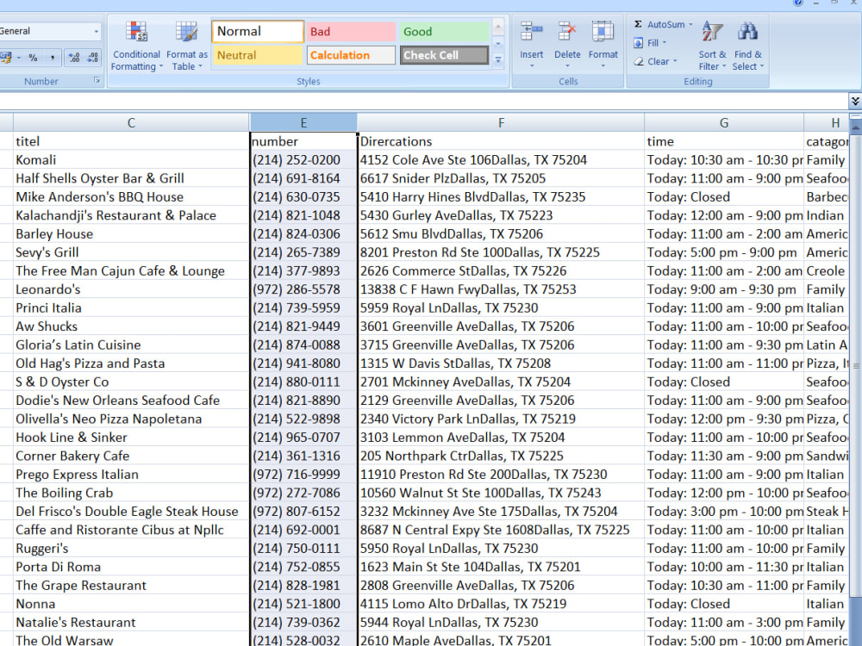The image size is (862, 646).
Task: Select 'Today: Closed' for S & D Oyster Co
Action: click(724, 382)
